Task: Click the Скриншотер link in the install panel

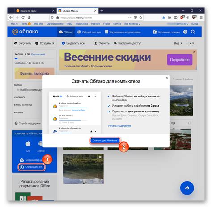Action: [x=31, y=160]
